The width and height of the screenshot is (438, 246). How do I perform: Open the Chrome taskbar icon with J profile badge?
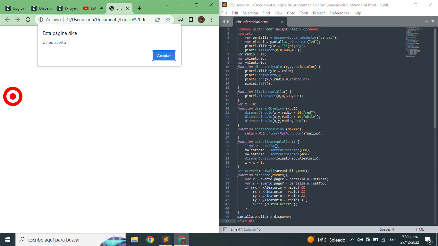point(181,240)
